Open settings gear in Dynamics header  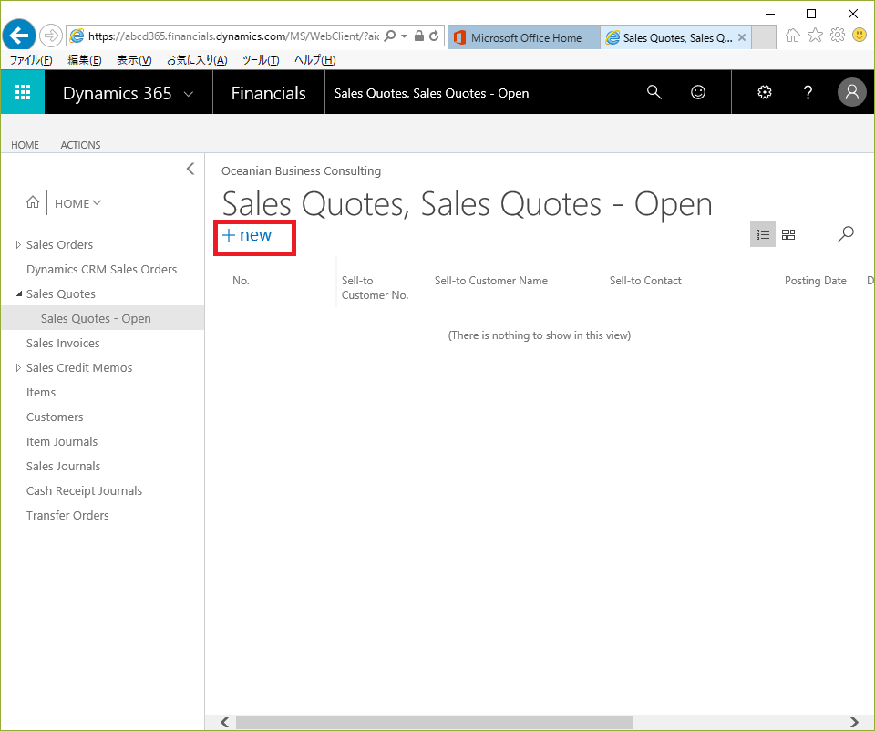(765, 92)
